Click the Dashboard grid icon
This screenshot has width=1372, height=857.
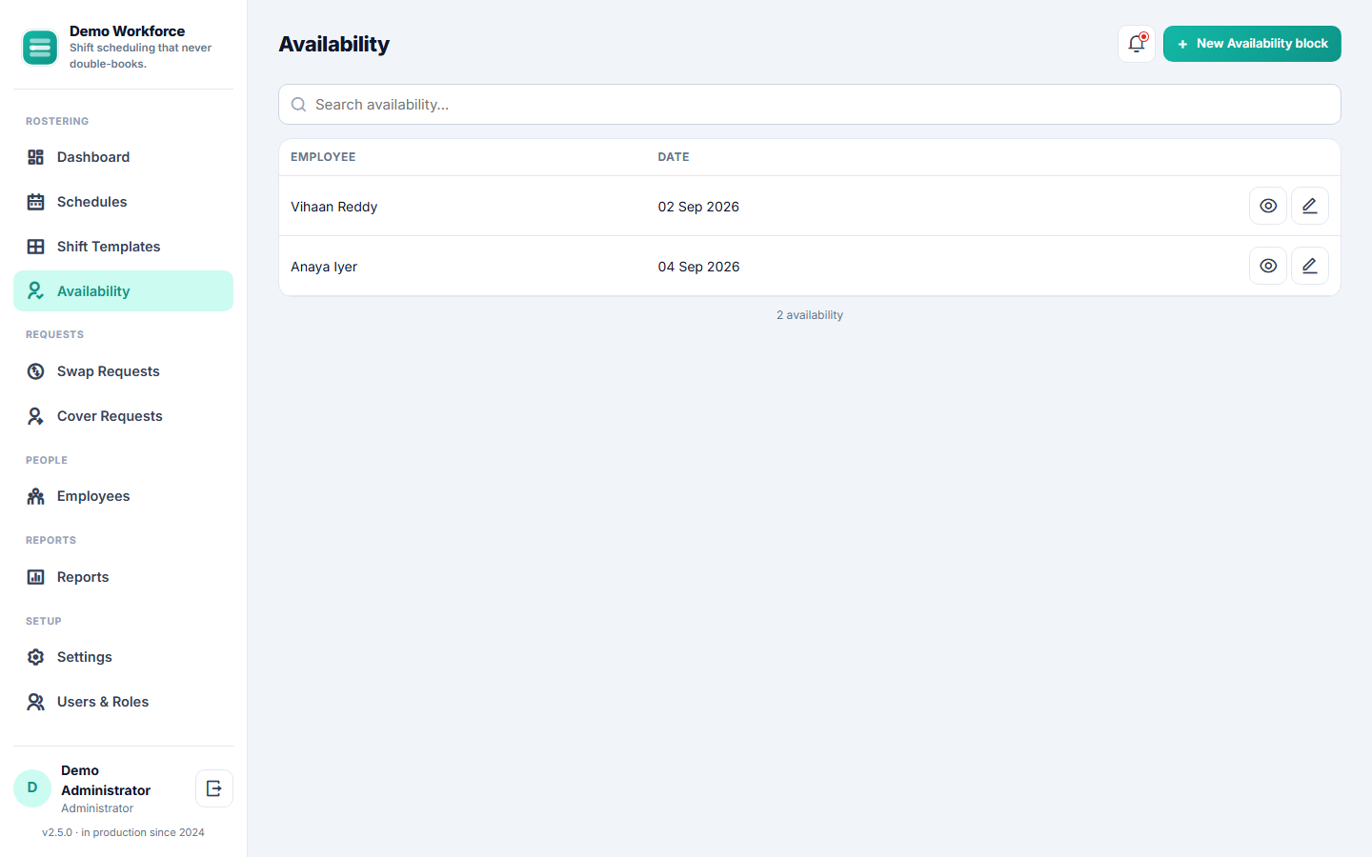[x=36, y=157]
